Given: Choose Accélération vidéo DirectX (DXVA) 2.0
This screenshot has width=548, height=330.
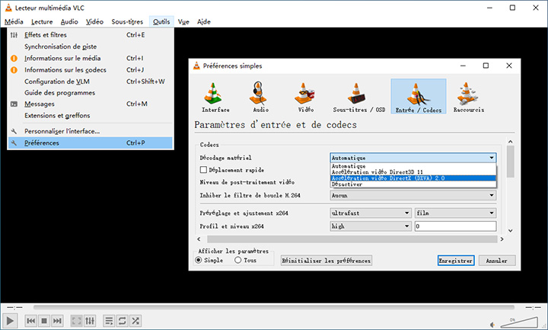Looking at the screenshot, I should coord(413,178).
